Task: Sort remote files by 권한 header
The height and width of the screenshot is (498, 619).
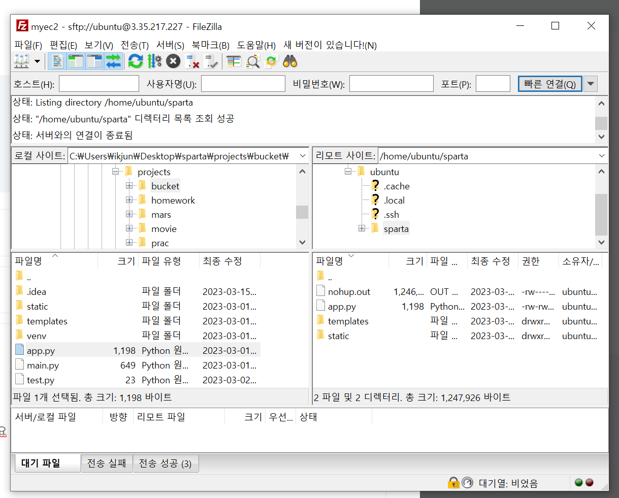Action: click(x=538, y=261)
